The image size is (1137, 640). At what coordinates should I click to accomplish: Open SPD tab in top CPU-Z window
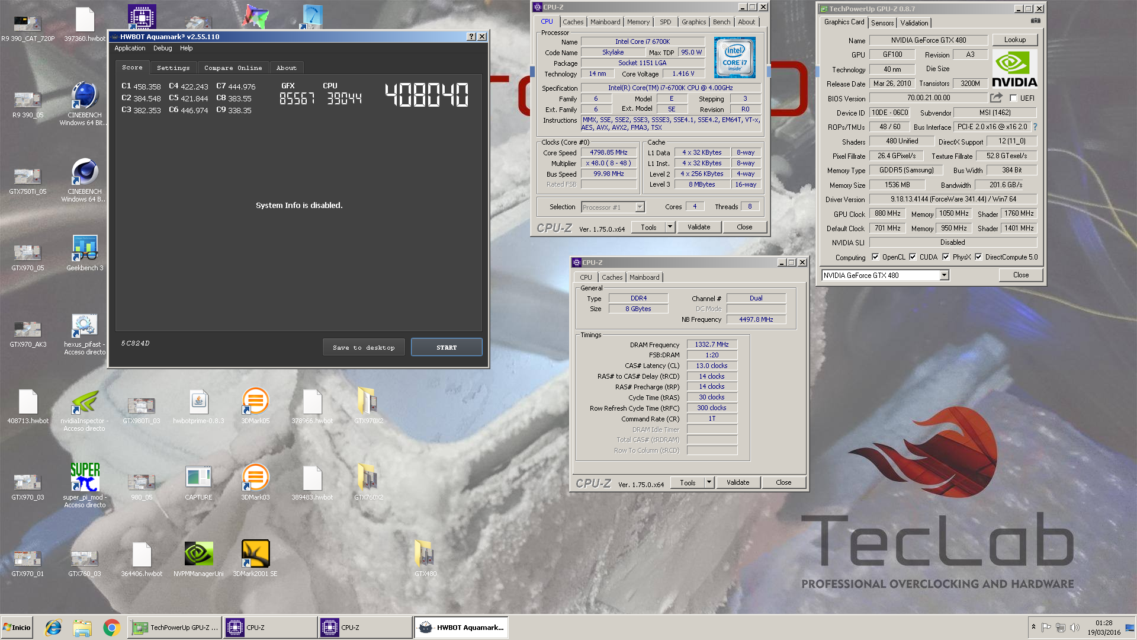(666, 22)
